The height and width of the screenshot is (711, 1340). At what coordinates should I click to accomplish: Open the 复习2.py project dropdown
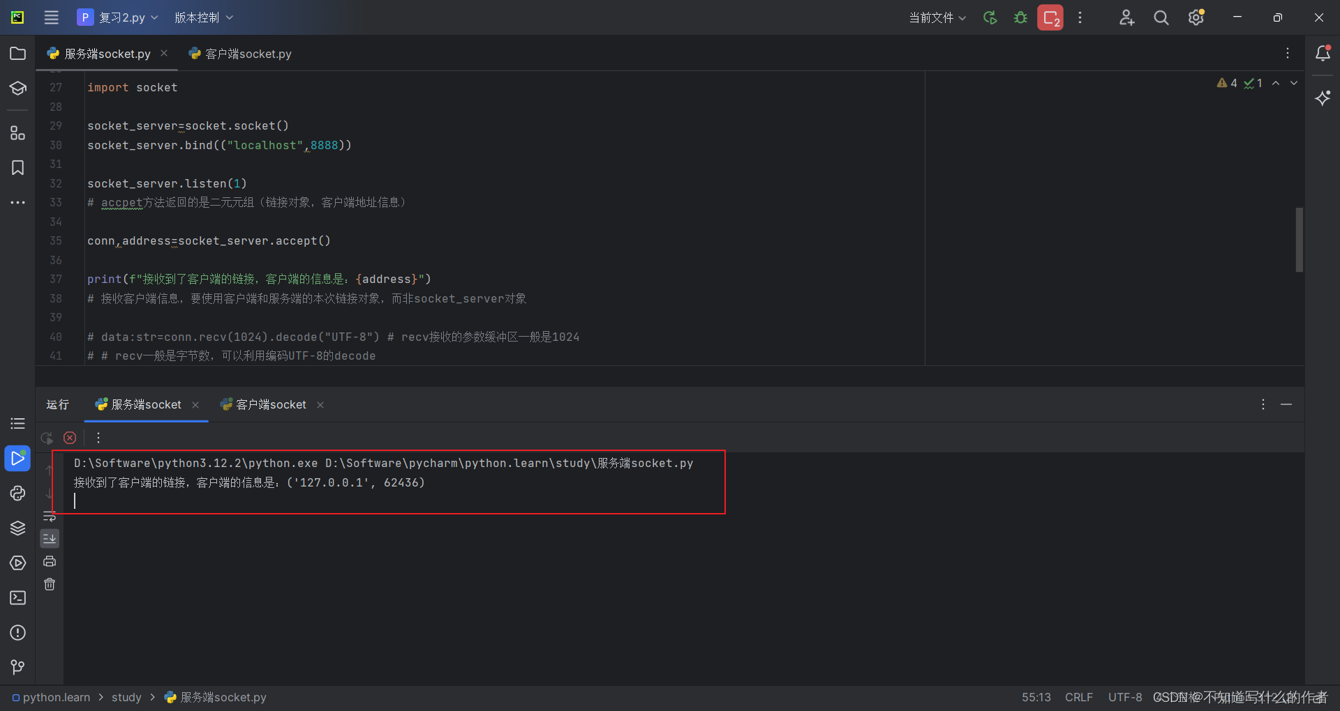pos(117,17)
